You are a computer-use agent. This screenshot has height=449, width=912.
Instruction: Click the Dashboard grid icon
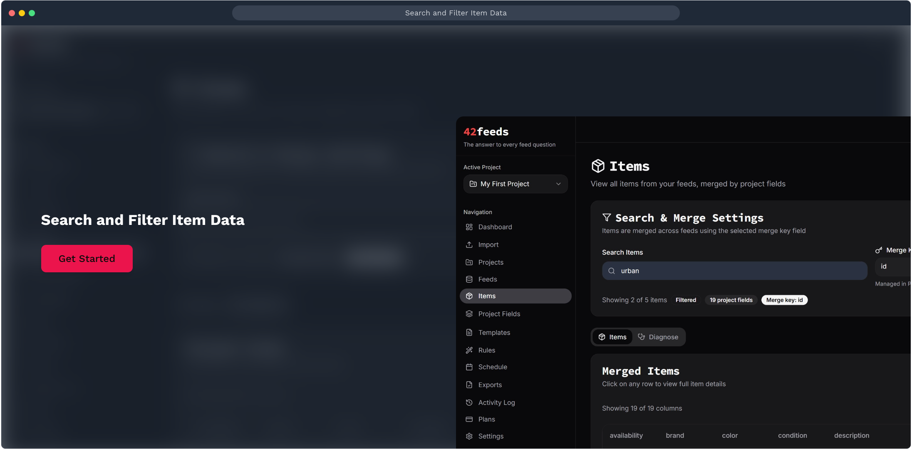[469, 227]
